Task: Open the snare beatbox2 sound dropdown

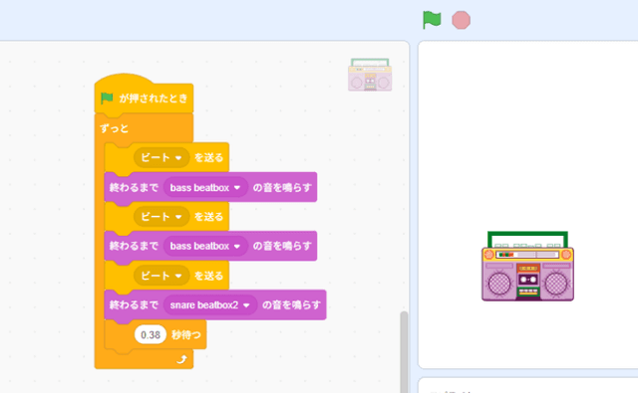Action: point(210,304)
